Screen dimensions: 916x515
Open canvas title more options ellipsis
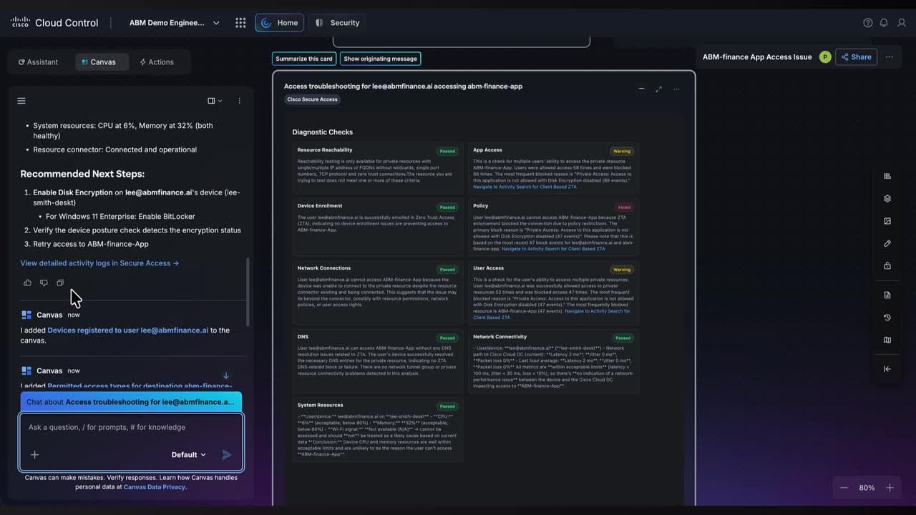point(890,57)
